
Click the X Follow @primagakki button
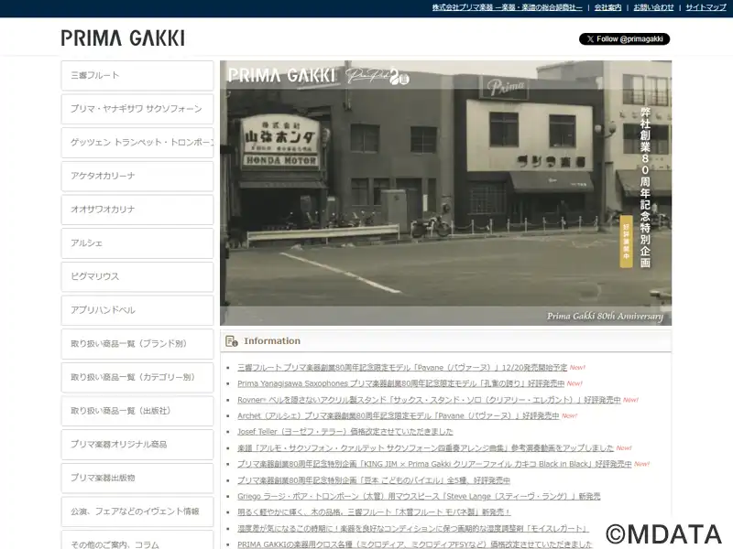pyautogui.click(x=624, y=39)
